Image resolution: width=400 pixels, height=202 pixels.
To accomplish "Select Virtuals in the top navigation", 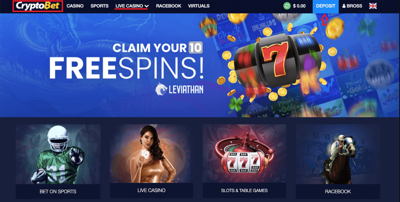I will (x=199, y=6).
